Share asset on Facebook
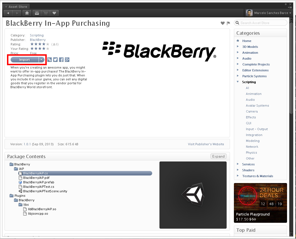Image resolution: width=296 pixels, height=239 pixels. pos(61,60)
